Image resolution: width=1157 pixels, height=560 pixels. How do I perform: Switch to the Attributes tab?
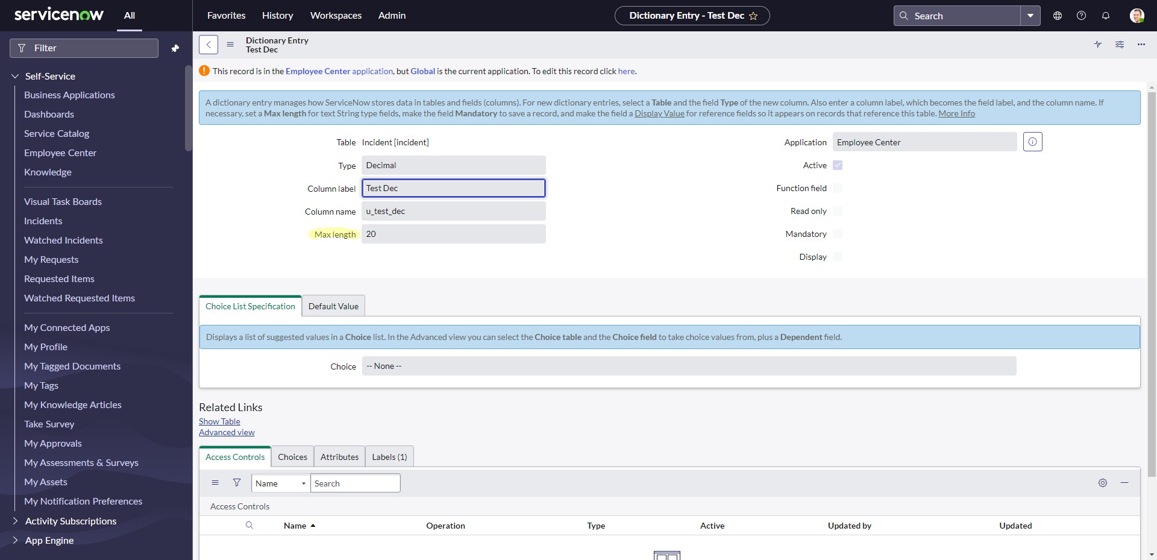[339, 457]
